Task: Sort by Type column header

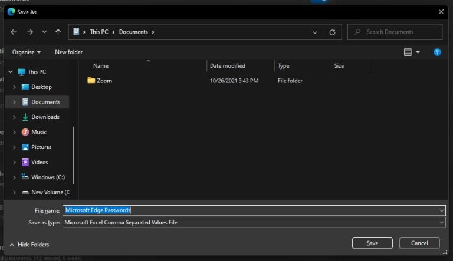Action: click(283, 66)
